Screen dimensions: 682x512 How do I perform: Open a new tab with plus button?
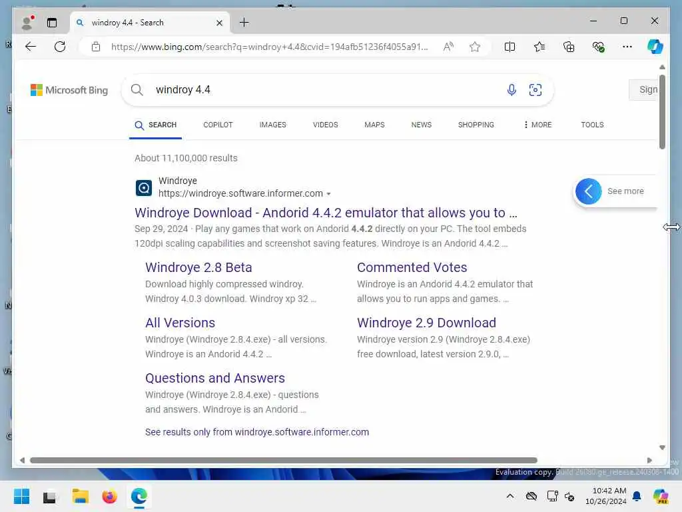(244, 22)
